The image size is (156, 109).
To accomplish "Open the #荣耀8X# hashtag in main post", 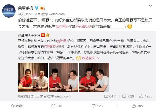I will (x=84, y=26).
